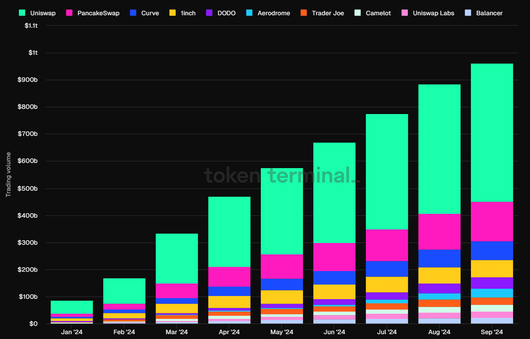The width and height of the screenshot is (530, 339).
Task: Click the May '24 axis label
Action: 282,332
